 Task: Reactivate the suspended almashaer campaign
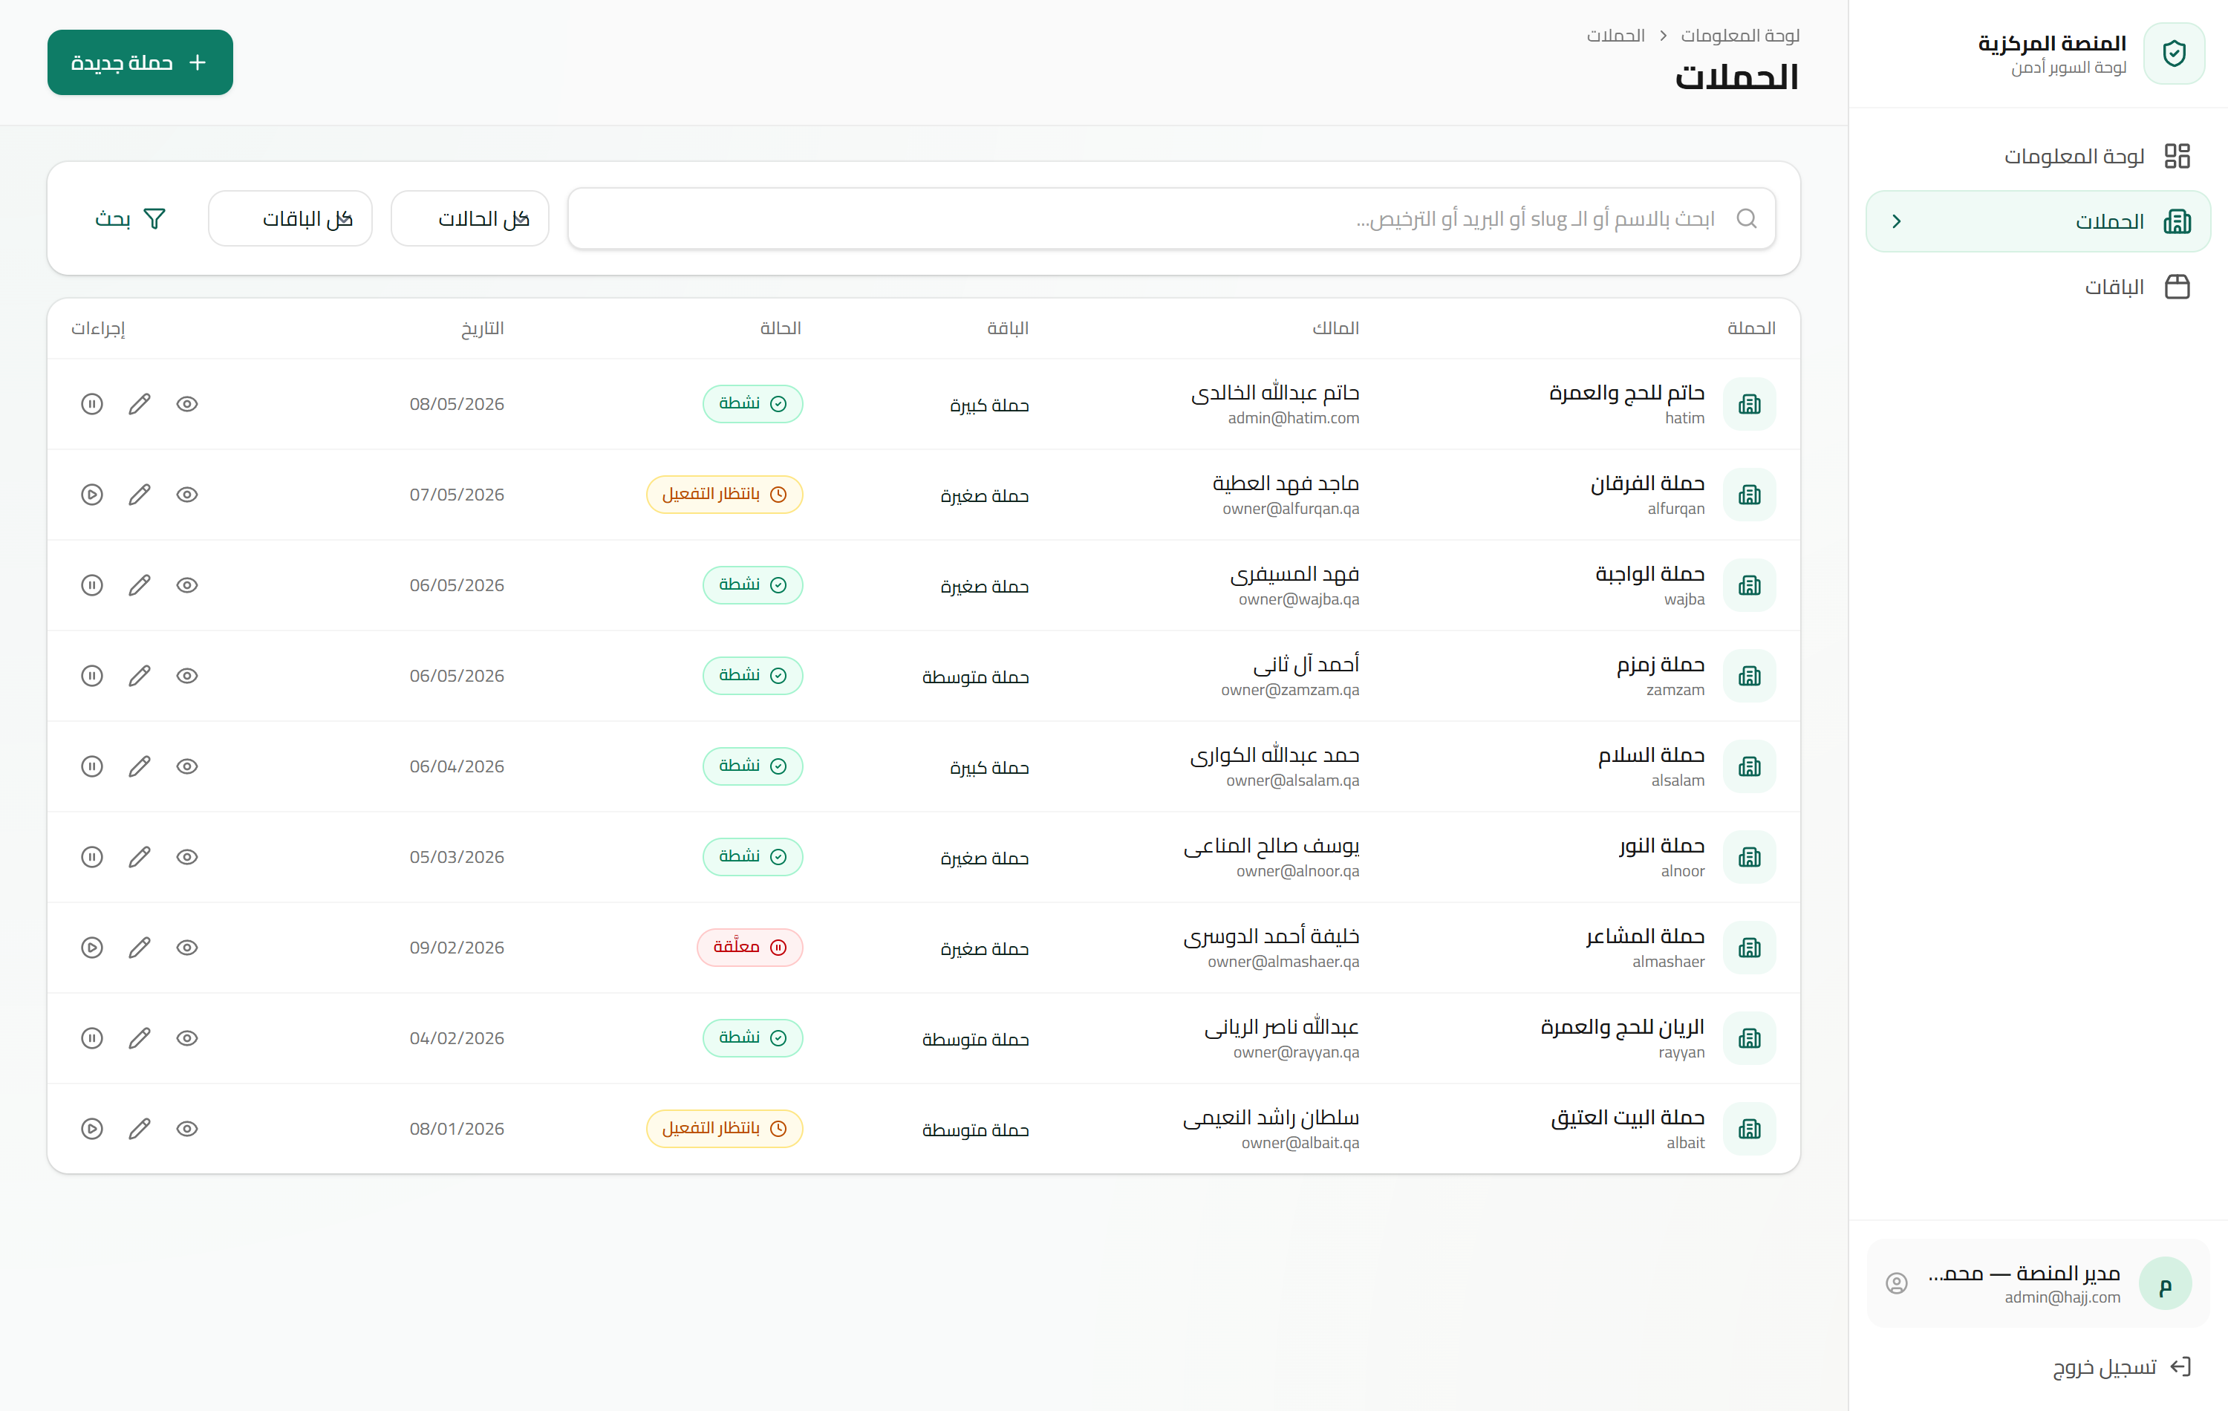(x=91, y=948)
